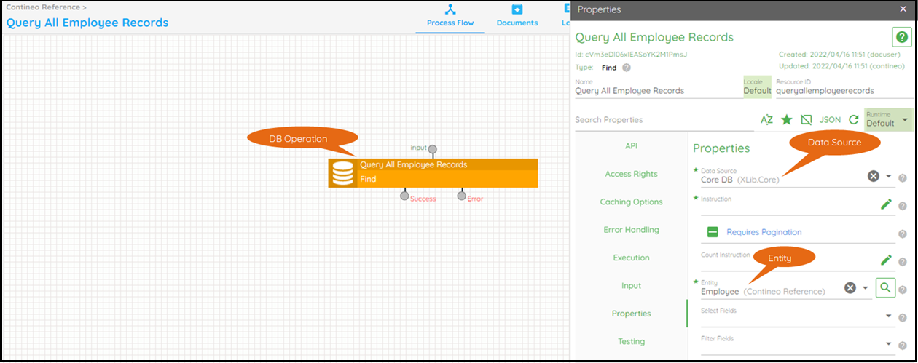The image size is (918, 363).
Task: Close the Properties panel
Action: pos(903,9)
